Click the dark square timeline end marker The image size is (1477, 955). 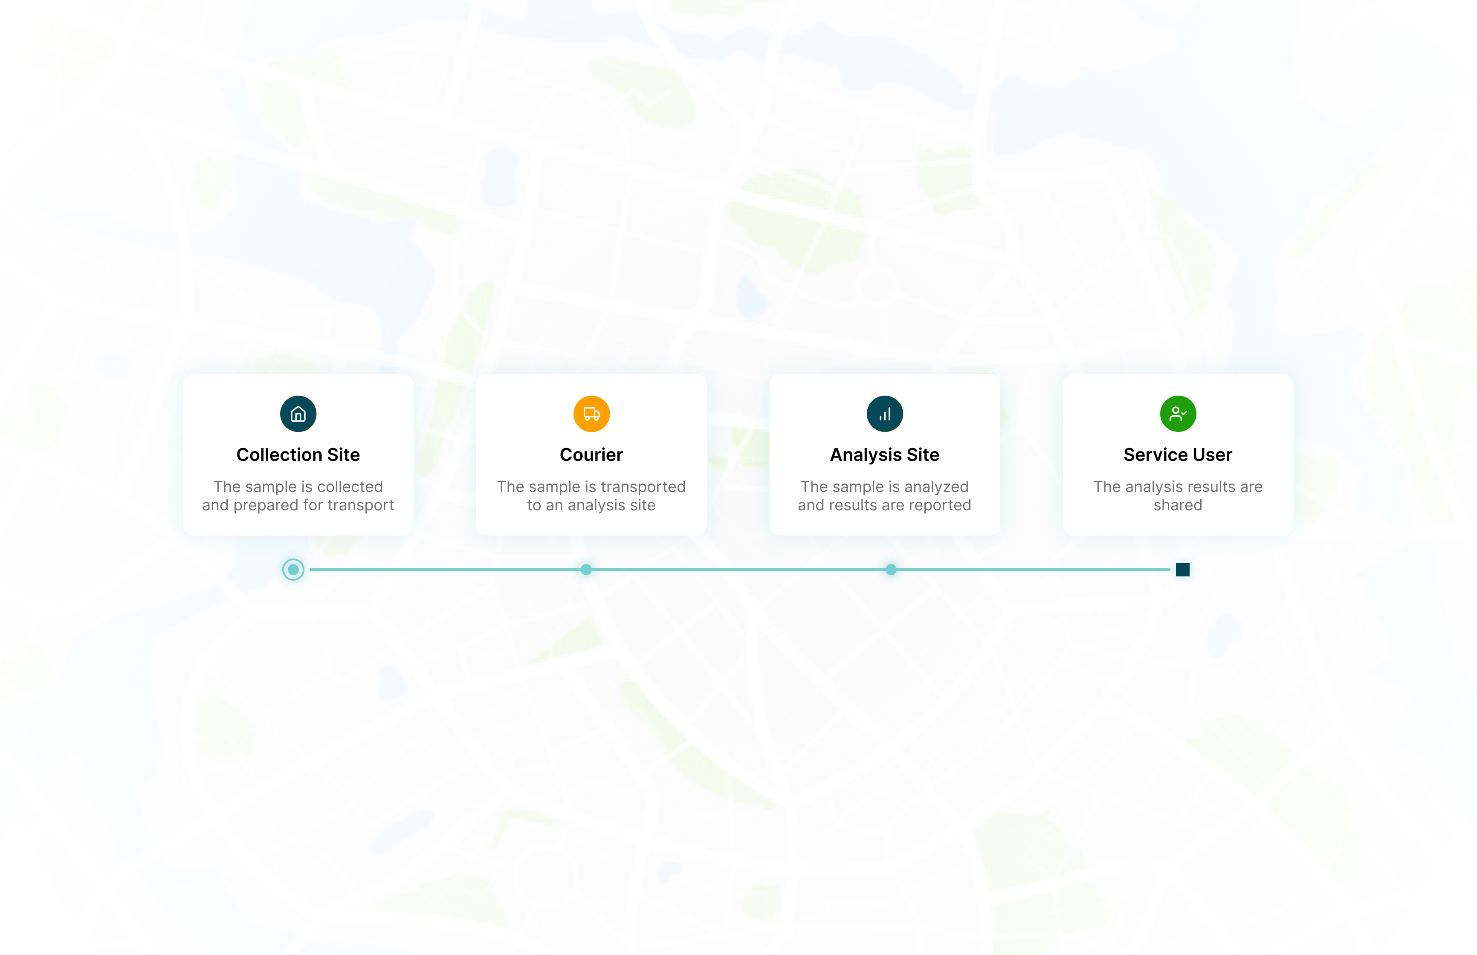pyautogui.click(x=1182, y=569)
